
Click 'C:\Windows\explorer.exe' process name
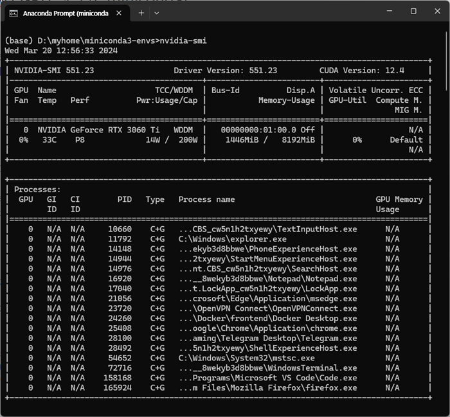pyautogui.click(x=233, y=239)
